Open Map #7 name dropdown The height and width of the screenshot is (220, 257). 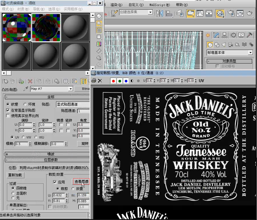[x=71, y=89]
